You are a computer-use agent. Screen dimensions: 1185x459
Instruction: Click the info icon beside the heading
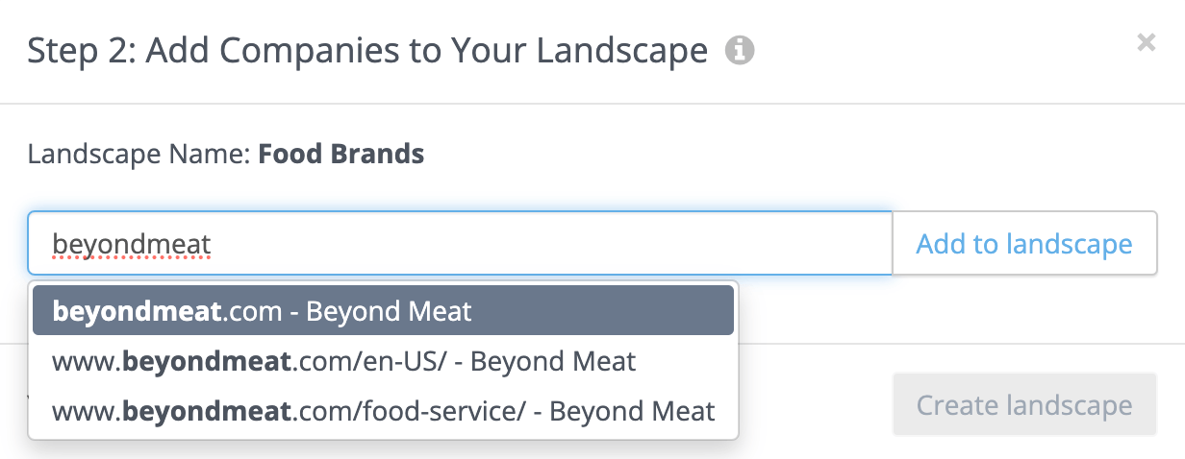coord(740,50)
